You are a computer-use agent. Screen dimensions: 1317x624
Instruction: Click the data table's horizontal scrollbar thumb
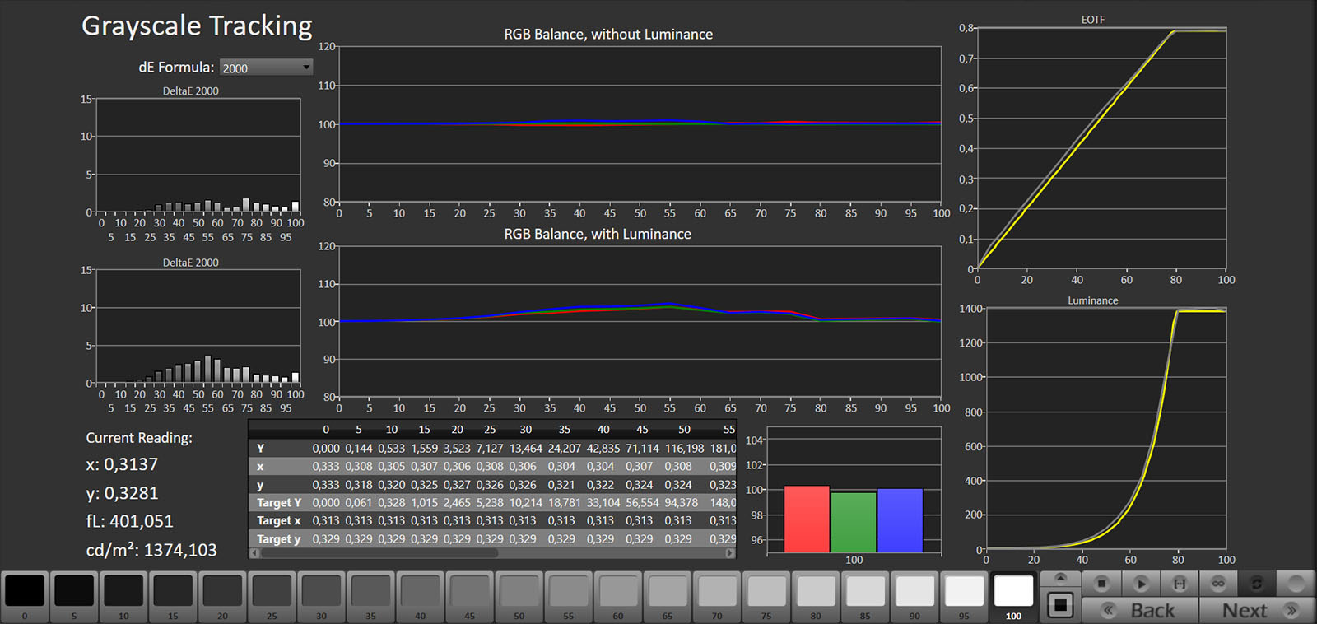click(379, 553)
